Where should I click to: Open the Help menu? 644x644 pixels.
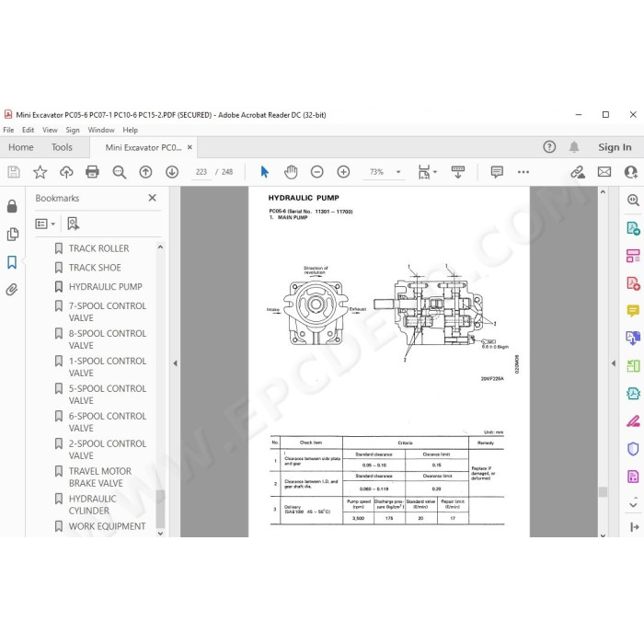131,130
